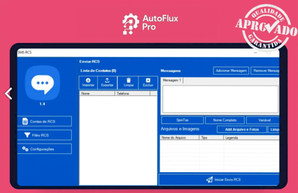Click the Variável button
The width and height of the screenshot is (298, 193).
pos(263,120)
